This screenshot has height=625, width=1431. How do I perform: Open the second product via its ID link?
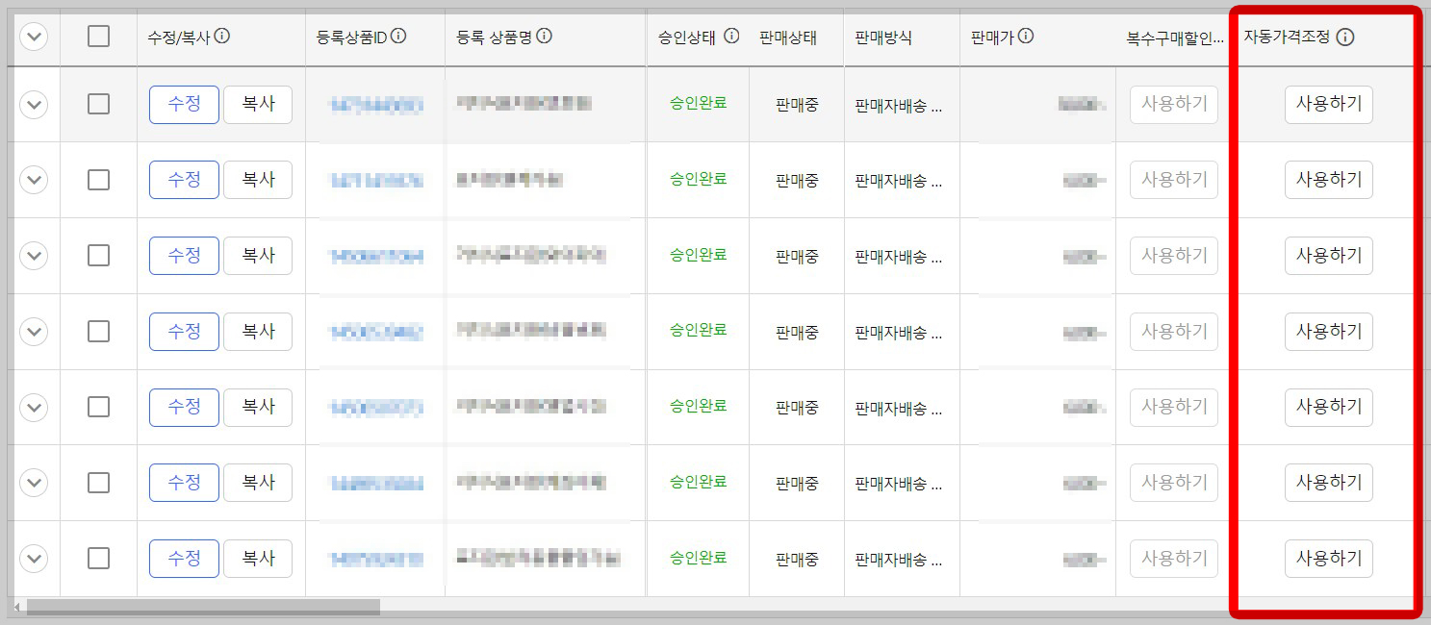[x=374, y=180]
